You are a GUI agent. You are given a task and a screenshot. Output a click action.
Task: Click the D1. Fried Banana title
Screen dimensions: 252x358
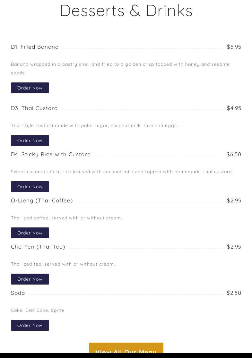35,47
